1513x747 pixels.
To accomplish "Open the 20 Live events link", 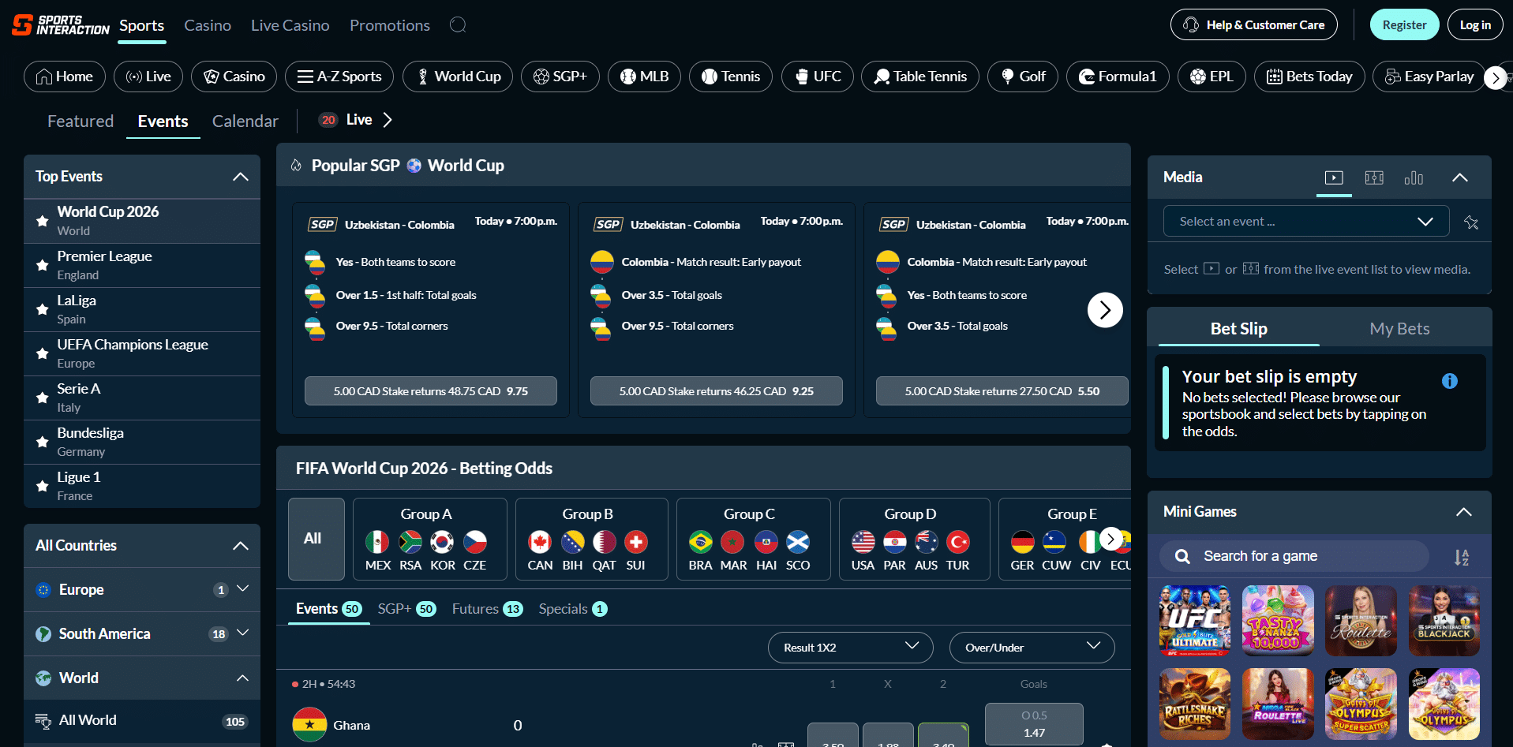I will click(355, 120).
